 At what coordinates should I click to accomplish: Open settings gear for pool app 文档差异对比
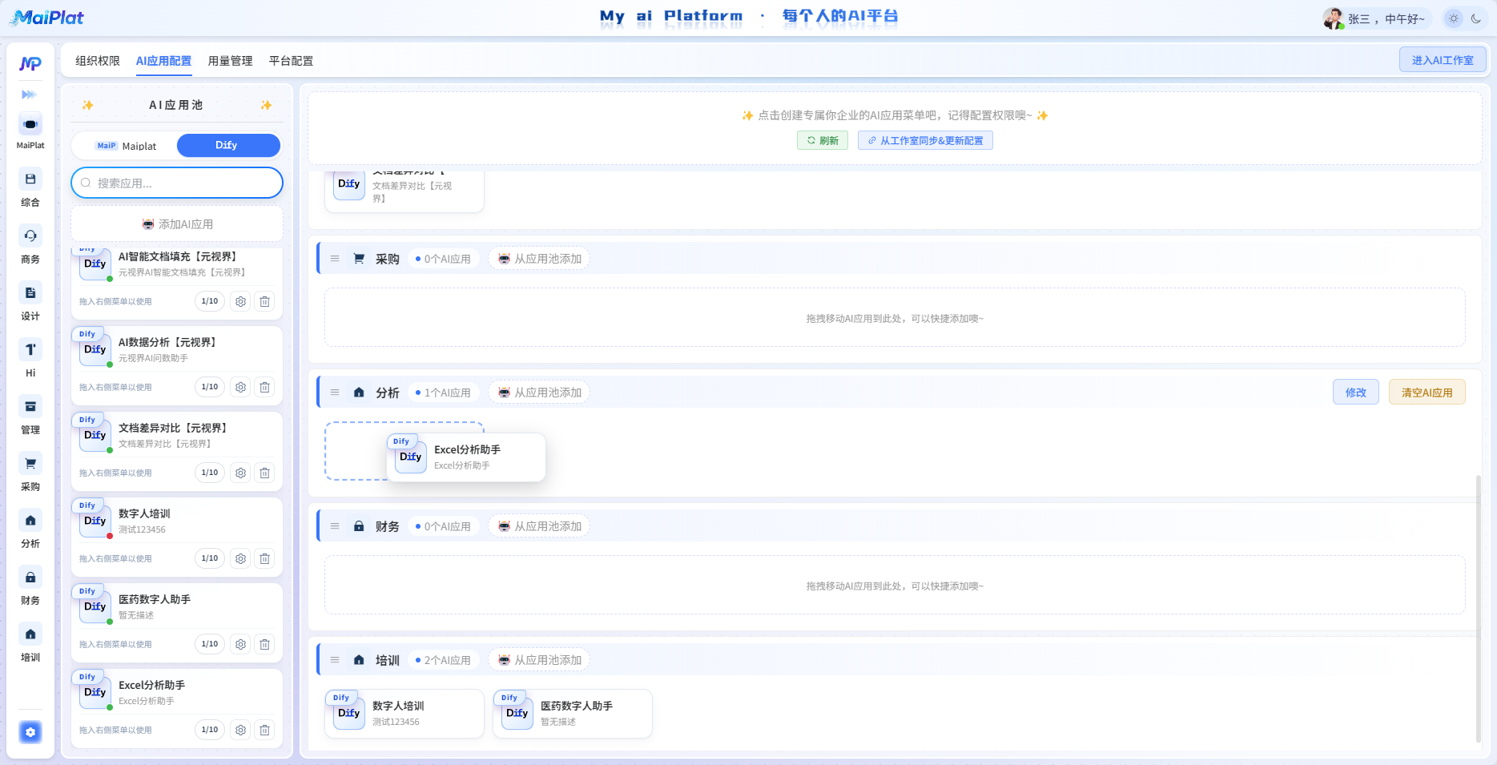tap(240, 473)
